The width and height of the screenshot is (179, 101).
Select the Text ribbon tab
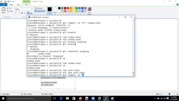pos(26,4)
